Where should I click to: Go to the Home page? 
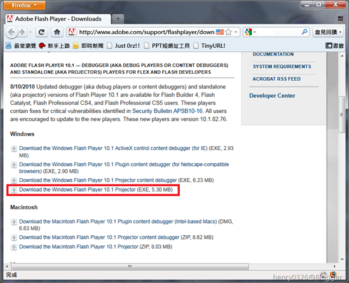[x=57, y=32]
